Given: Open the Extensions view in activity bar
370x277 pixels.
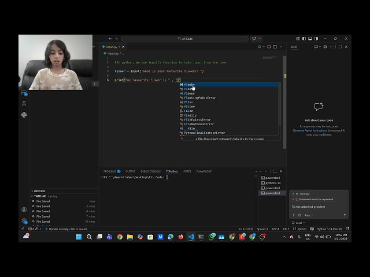Looking at the screenshot, I should pyautogui.click(x=24, y=93).
